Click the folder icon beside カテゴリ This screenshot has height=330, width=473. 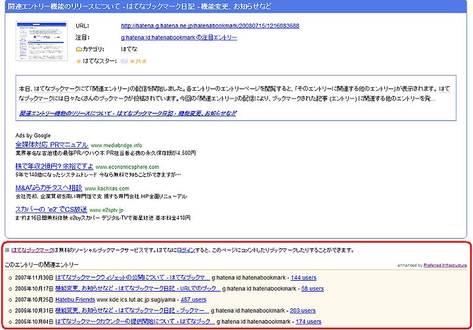79,49
